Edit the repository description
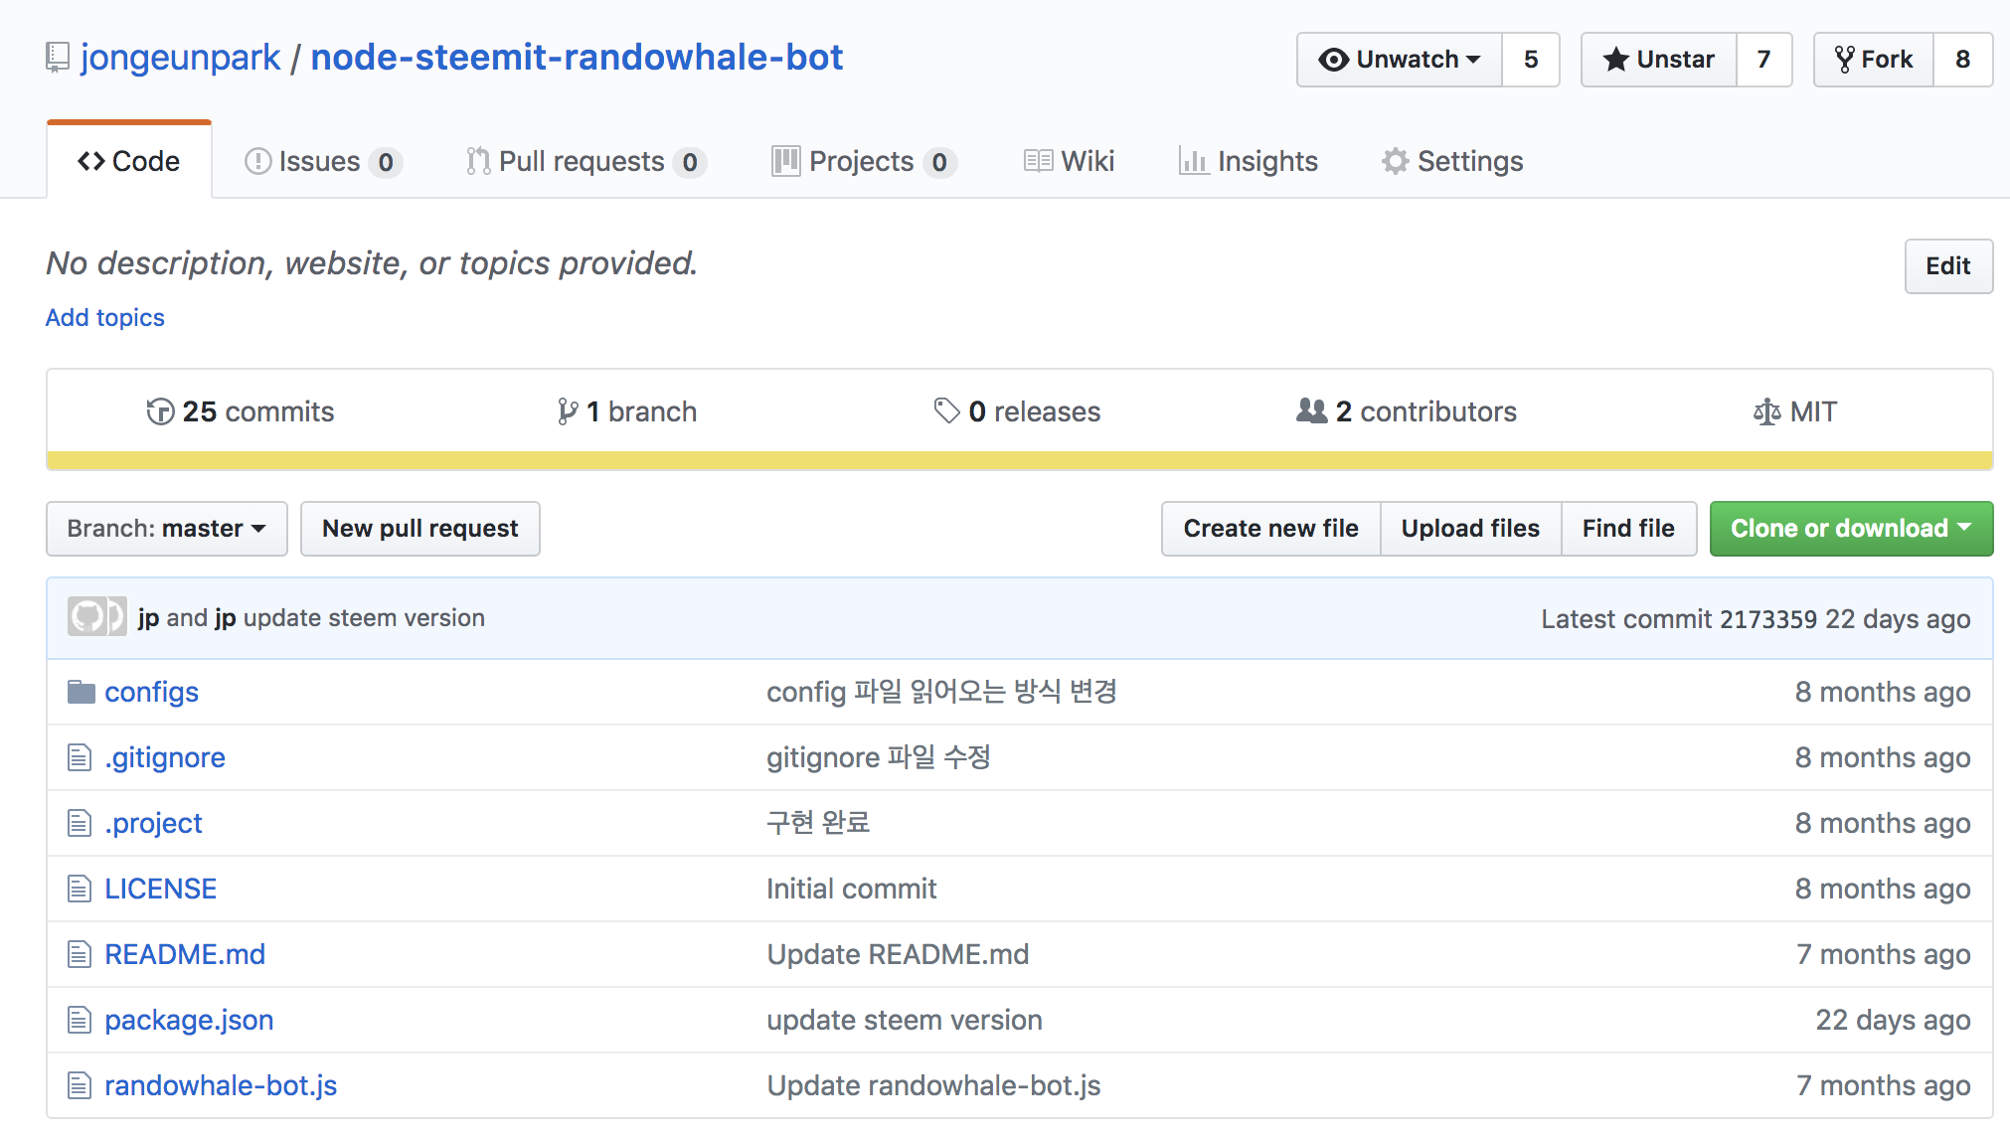 click(x=1948, y=266)
